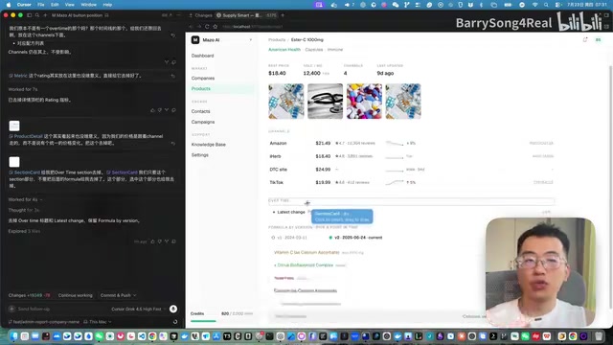
Task: Open the This Mac dropdown
Action: tap(98, 322)
